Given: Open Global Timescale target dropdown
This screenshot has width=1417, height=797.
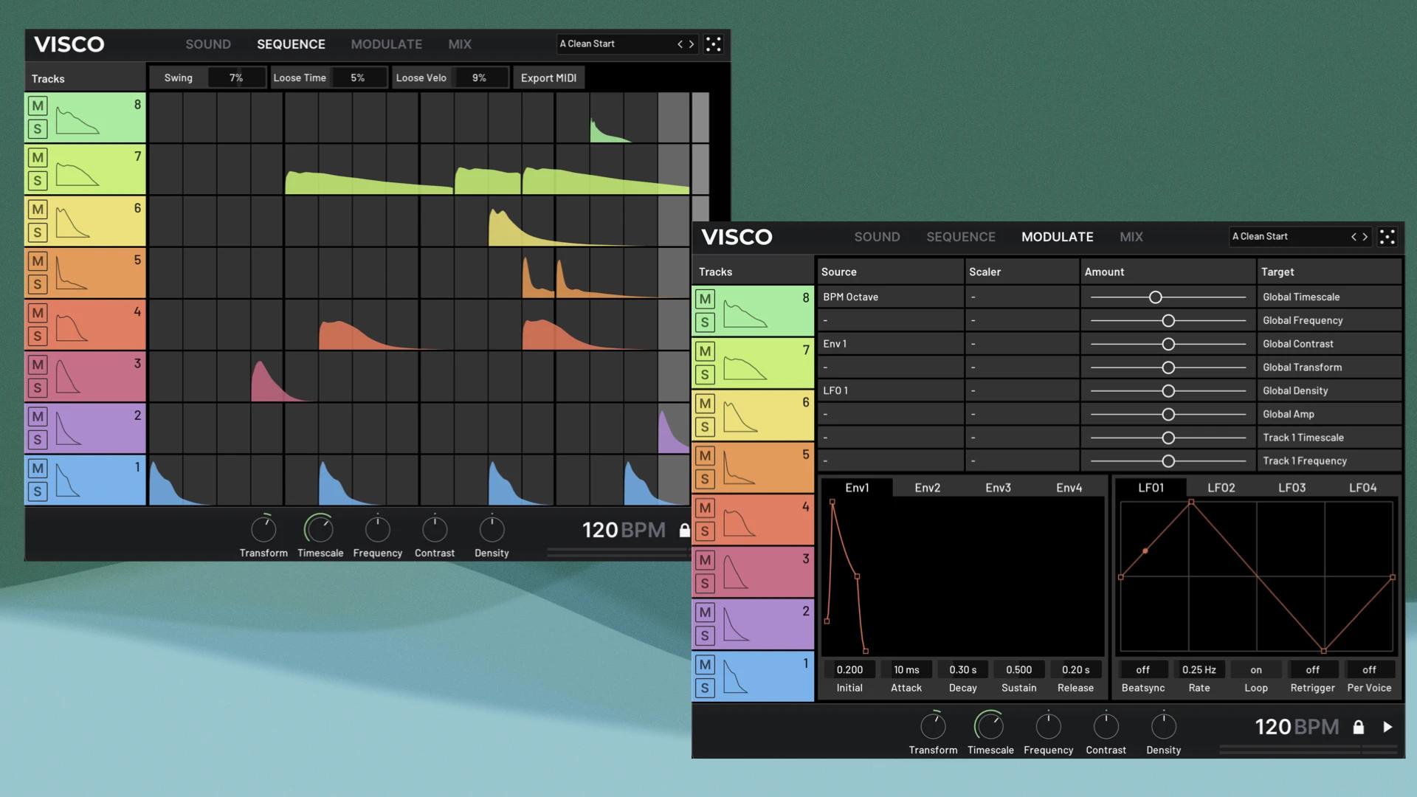Looking at the screenshot, I should 1329,297.
